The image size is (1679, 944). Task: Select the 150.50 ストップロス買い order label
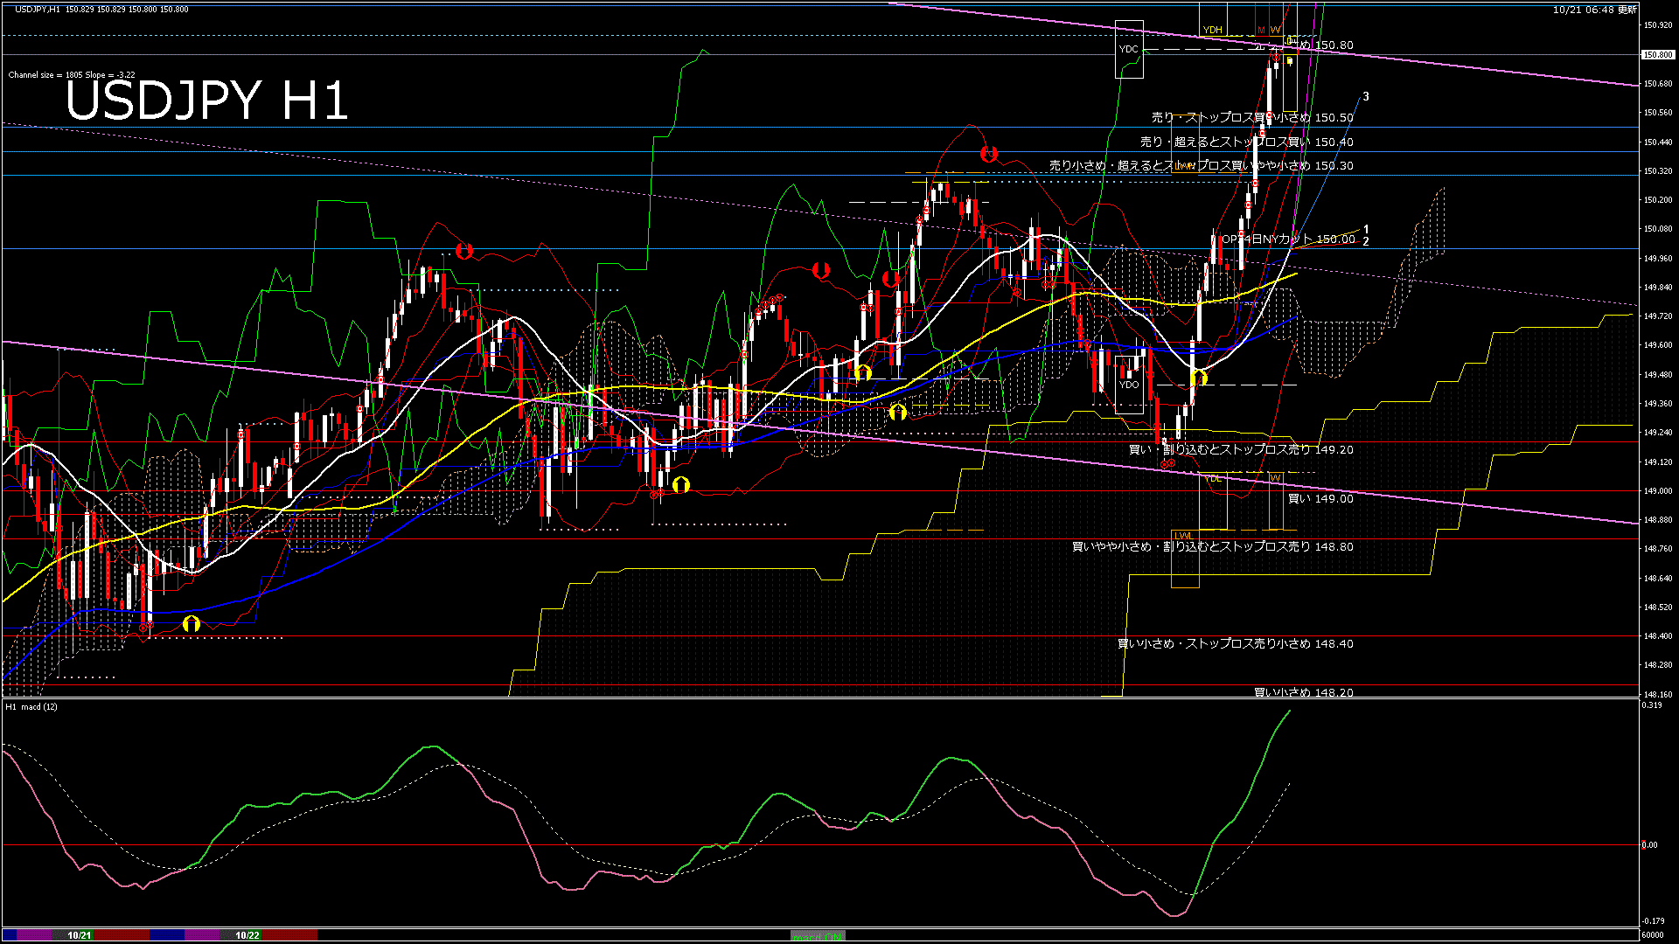1252,117
